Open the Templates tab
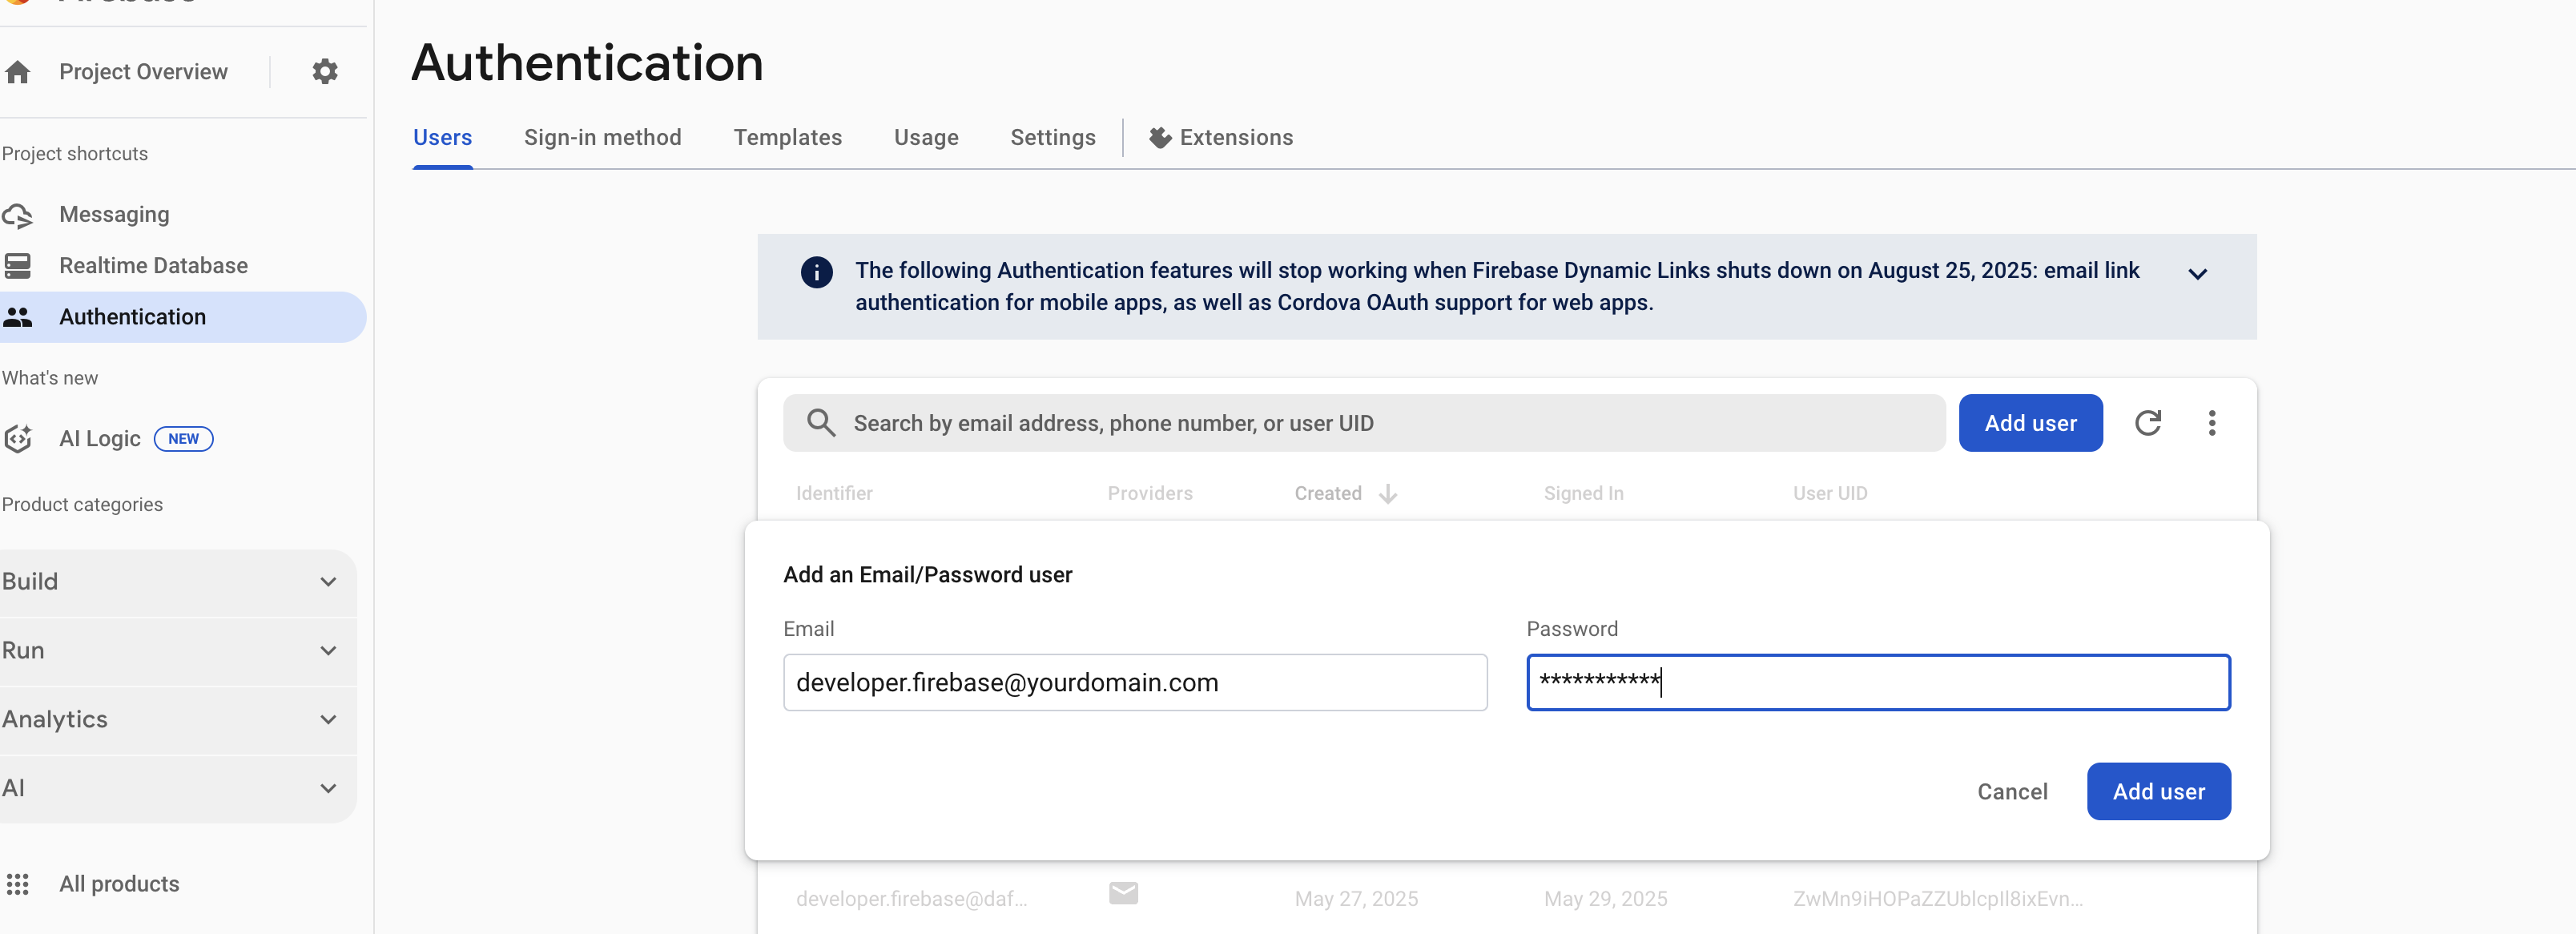2576x934 pixels. [x=787, y=138]
